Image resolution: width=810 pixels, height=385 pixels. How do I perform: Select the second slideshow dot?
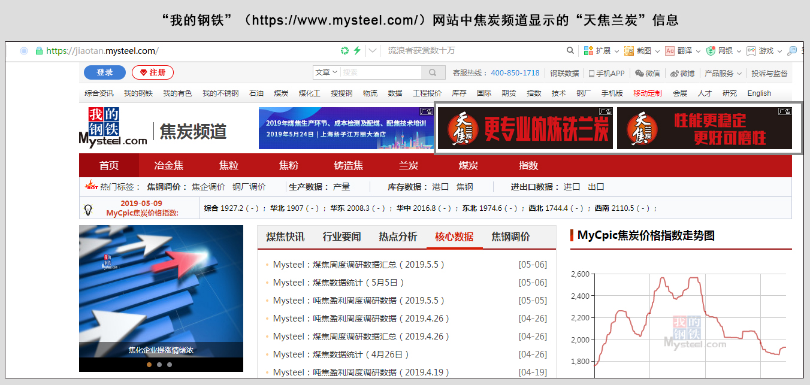(159, 364)
